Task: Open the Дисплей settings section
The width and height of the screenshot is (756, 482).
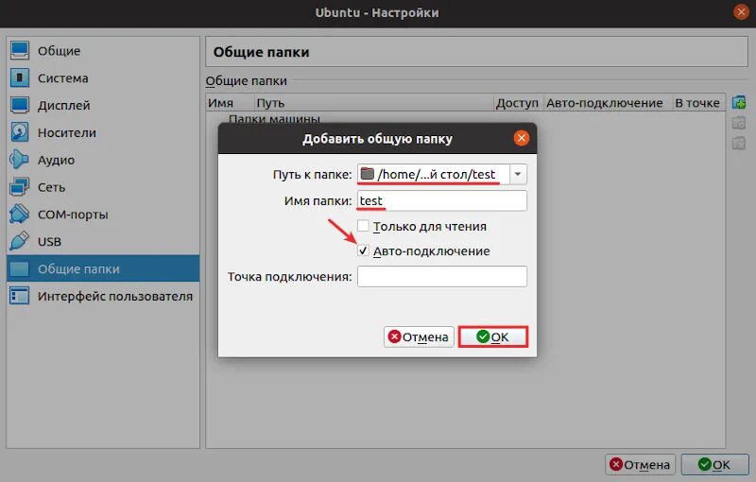Action: [103, 105]
